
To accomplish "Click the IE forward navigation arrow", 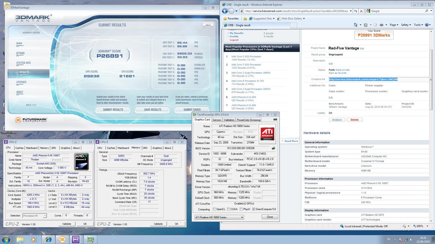I will click(231, 11).
